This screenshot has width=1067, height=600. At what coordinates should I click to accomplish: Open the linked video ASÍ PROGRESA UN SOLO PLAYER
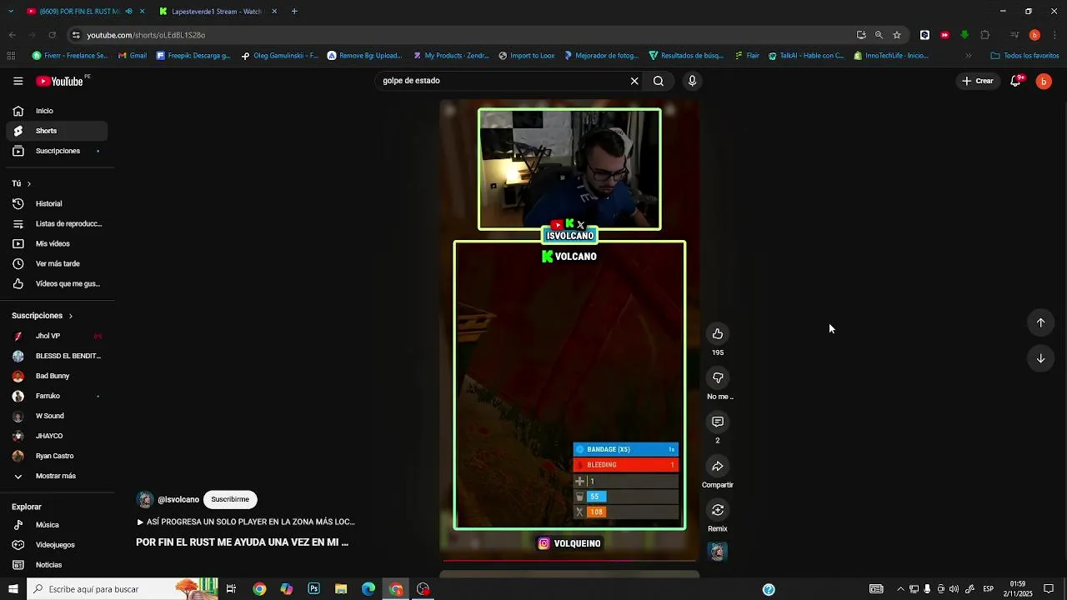[246, 522]
